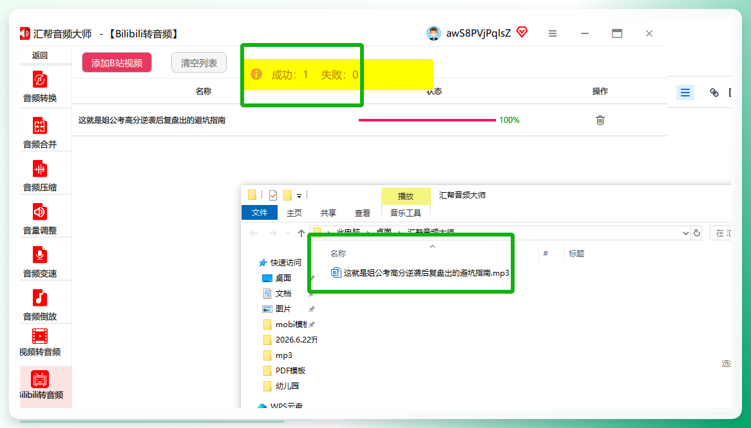
Task: Click the Explorer search box
Action: click(x=720, y=233)
